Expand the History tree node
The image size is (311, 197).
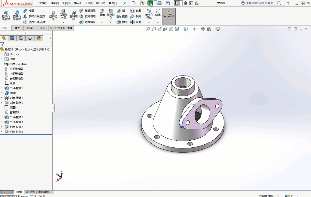(2, 54)
